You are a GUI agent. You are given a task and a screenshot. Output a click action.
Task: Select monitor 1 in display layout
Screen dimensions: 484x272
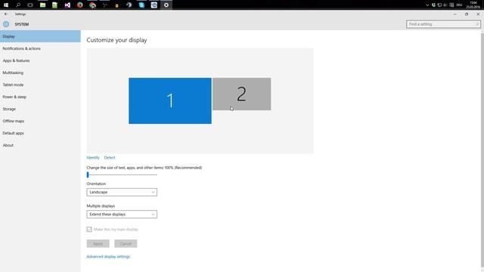pos(170,100)
